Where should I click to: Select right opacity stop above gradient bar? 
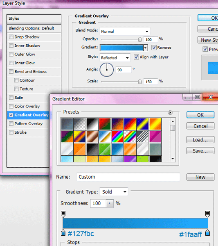[x=207, y=214]
